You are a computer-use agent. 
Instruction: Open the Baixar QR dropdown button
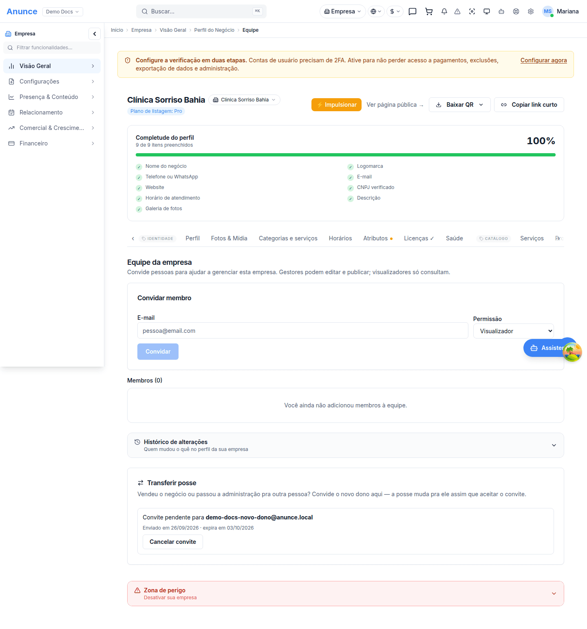coord(460,105)
